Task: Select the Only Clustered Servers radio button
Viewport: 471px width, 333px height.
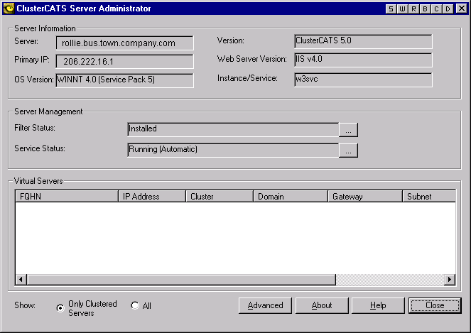Action: pyautogui.click(x=60, y=308)
